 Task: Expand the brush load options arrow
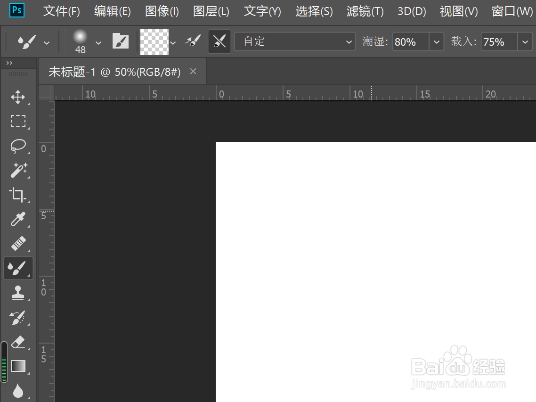click(x=173, y=43)
